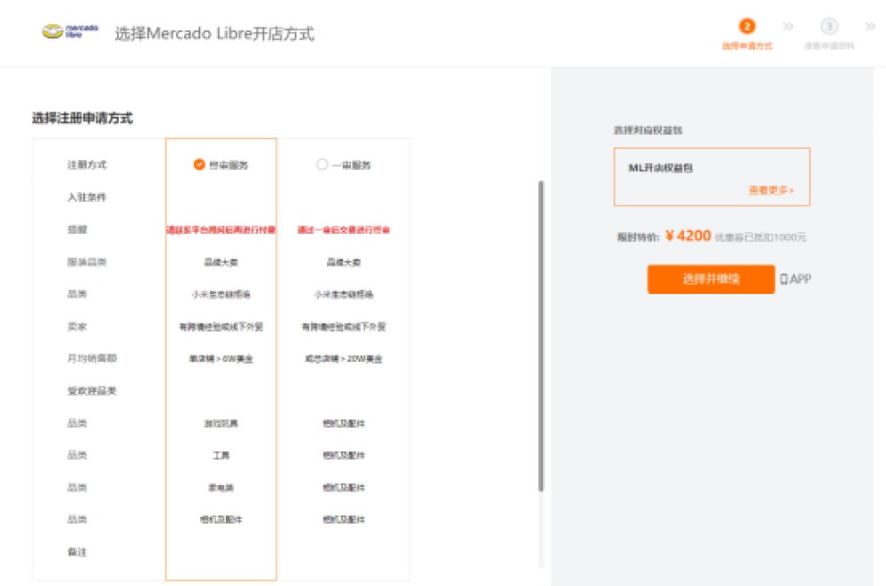The image size is (886, 586).
Task: Click the 卖家 row label
Action: [x=77, y=327]
